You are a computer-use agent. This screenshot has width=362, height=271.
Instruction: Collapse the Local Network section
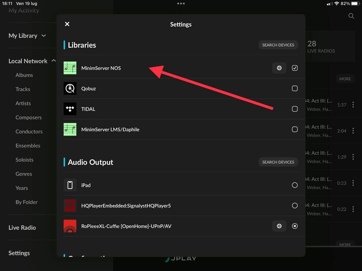coord(53,61)
